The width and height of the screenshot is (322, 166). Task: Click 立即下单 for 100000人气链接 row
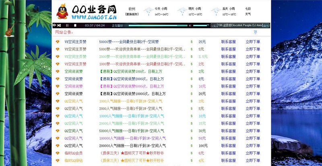(253, 138)
